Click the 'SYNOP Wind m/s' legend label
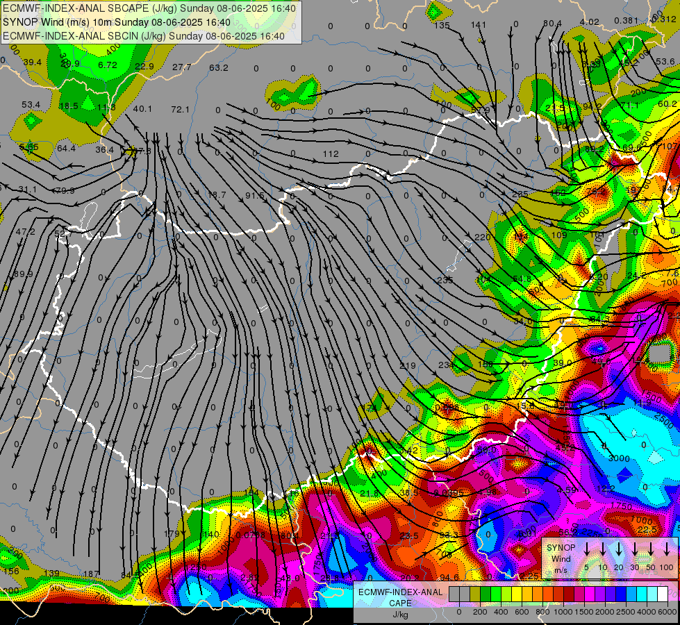 click(x=561, y=559)
